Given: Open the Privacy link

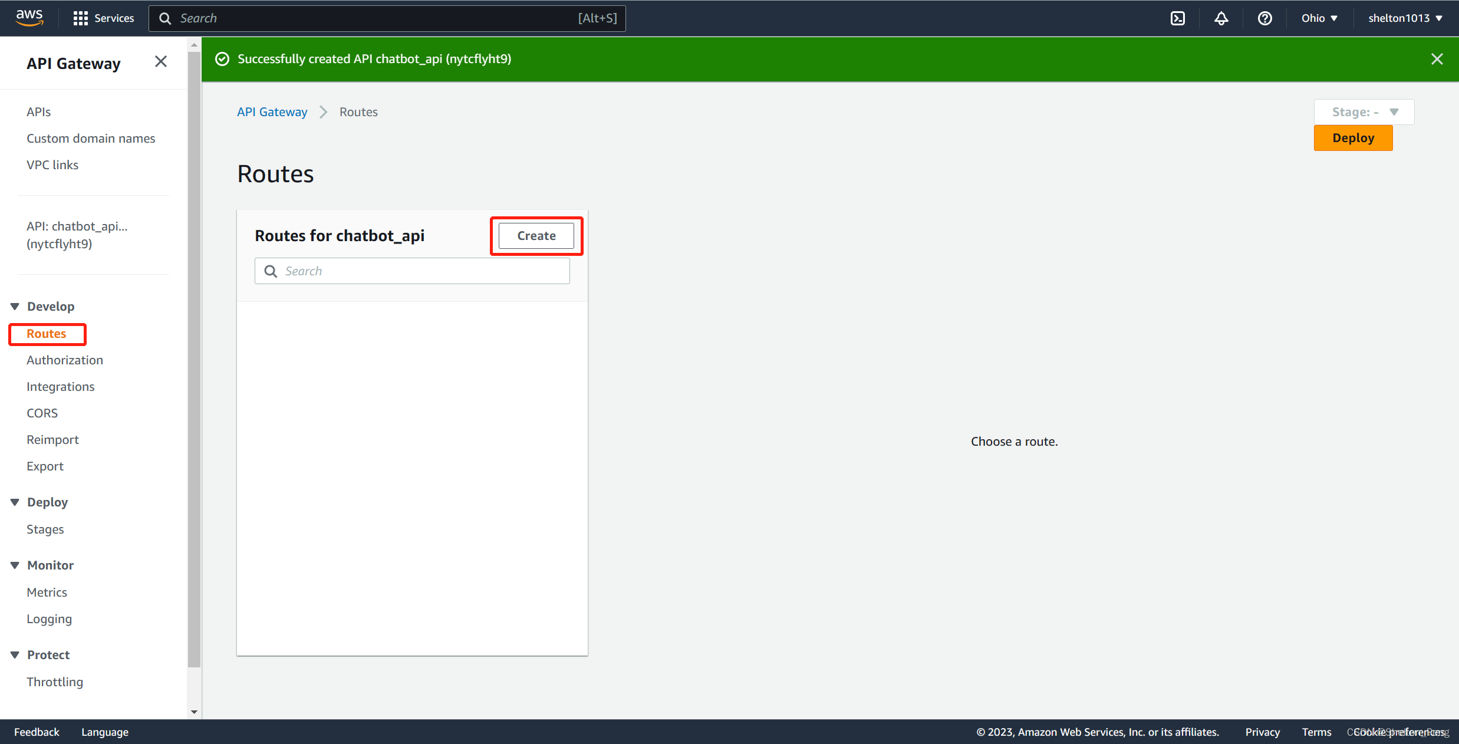Looking at the screenshot, I should pyautogui.click(x=1263, y=732).
